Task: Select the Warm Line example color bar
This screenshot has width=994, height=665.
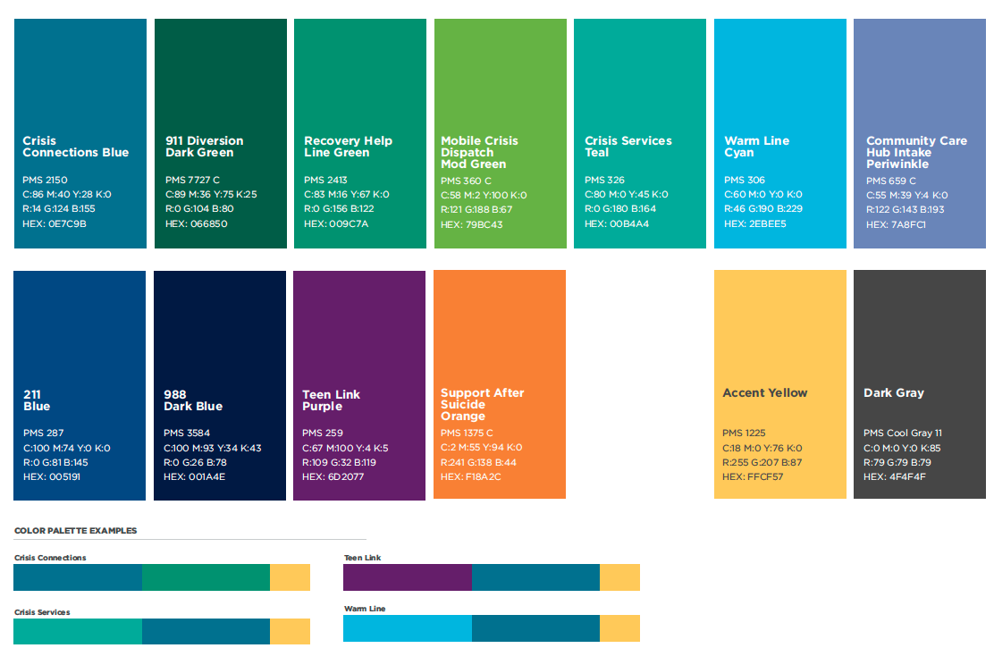Action: click(492, 628)
